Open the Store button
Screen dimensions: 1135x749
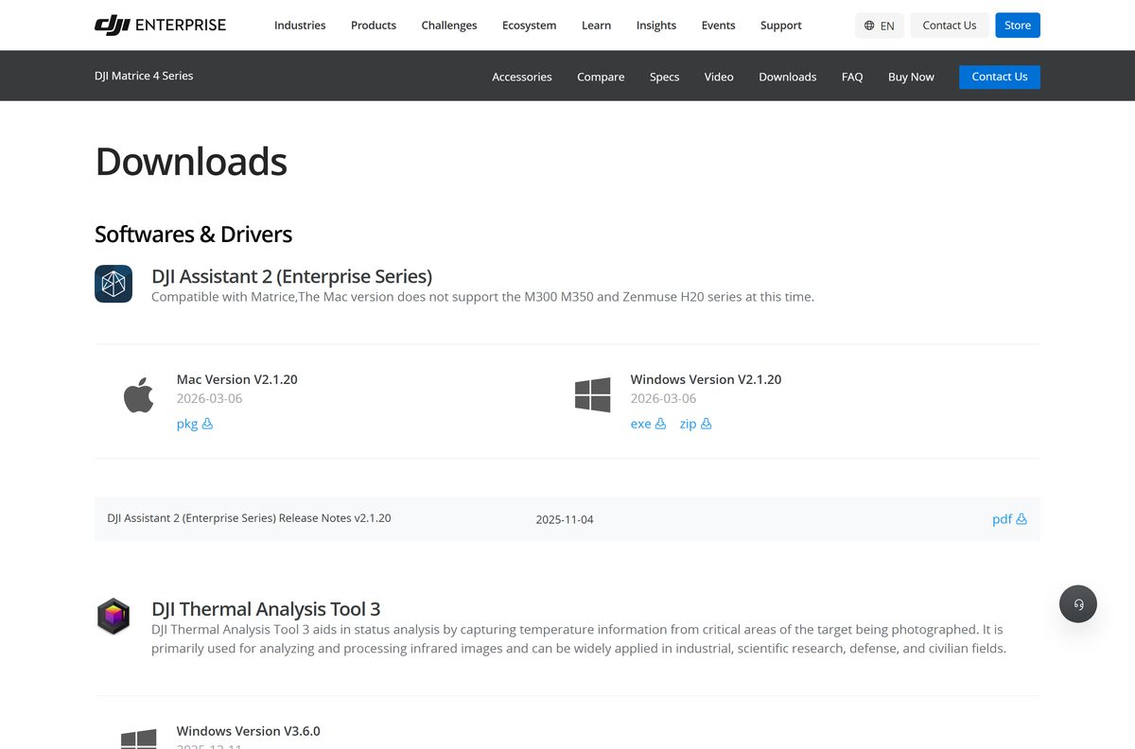(1018, 26)
